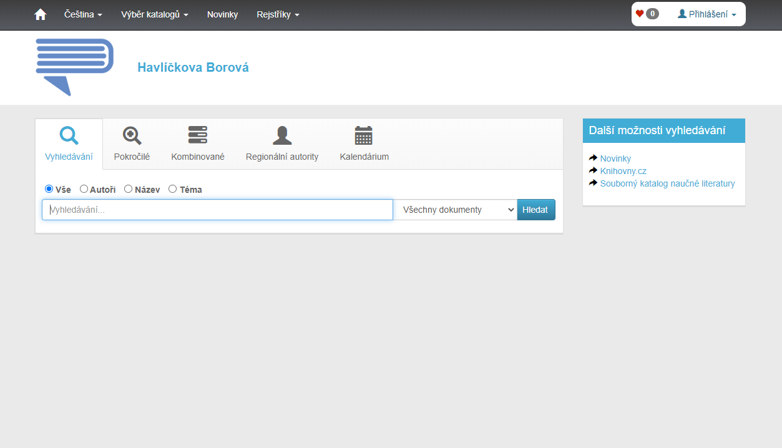
Task: Click the library speech-bubble logo
Action: coord(74,67)
